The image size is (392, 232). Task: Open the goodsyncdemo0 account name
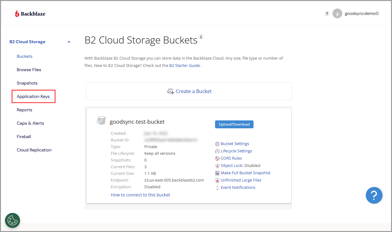tap(361, 13)
